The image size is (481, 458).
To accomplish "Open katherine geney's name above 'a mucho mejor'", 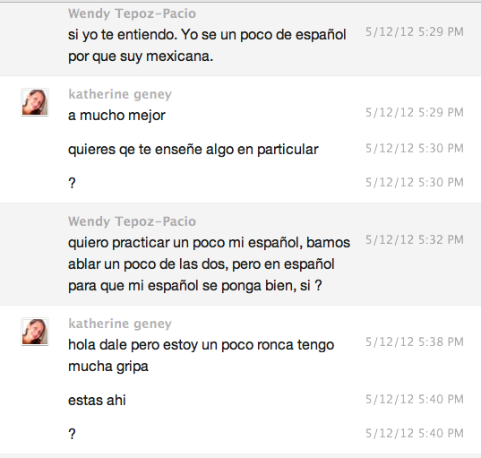I will point(120,94).
